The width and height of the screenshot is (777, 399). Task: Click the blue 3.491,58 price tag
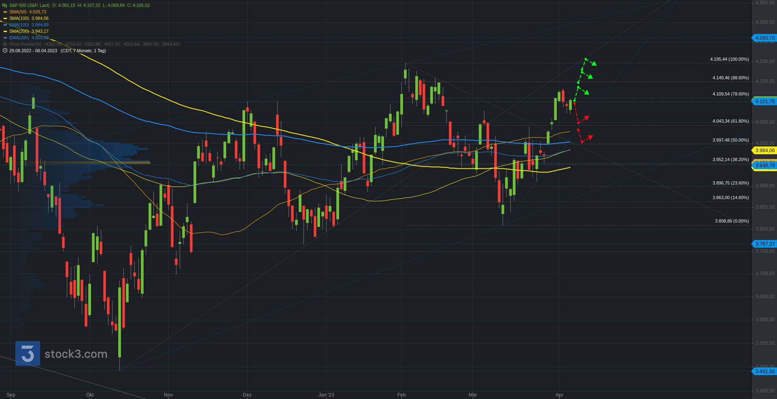tap(764, 371)
